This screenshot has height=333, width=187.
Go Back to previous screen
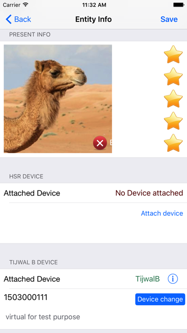pos(19,19)
